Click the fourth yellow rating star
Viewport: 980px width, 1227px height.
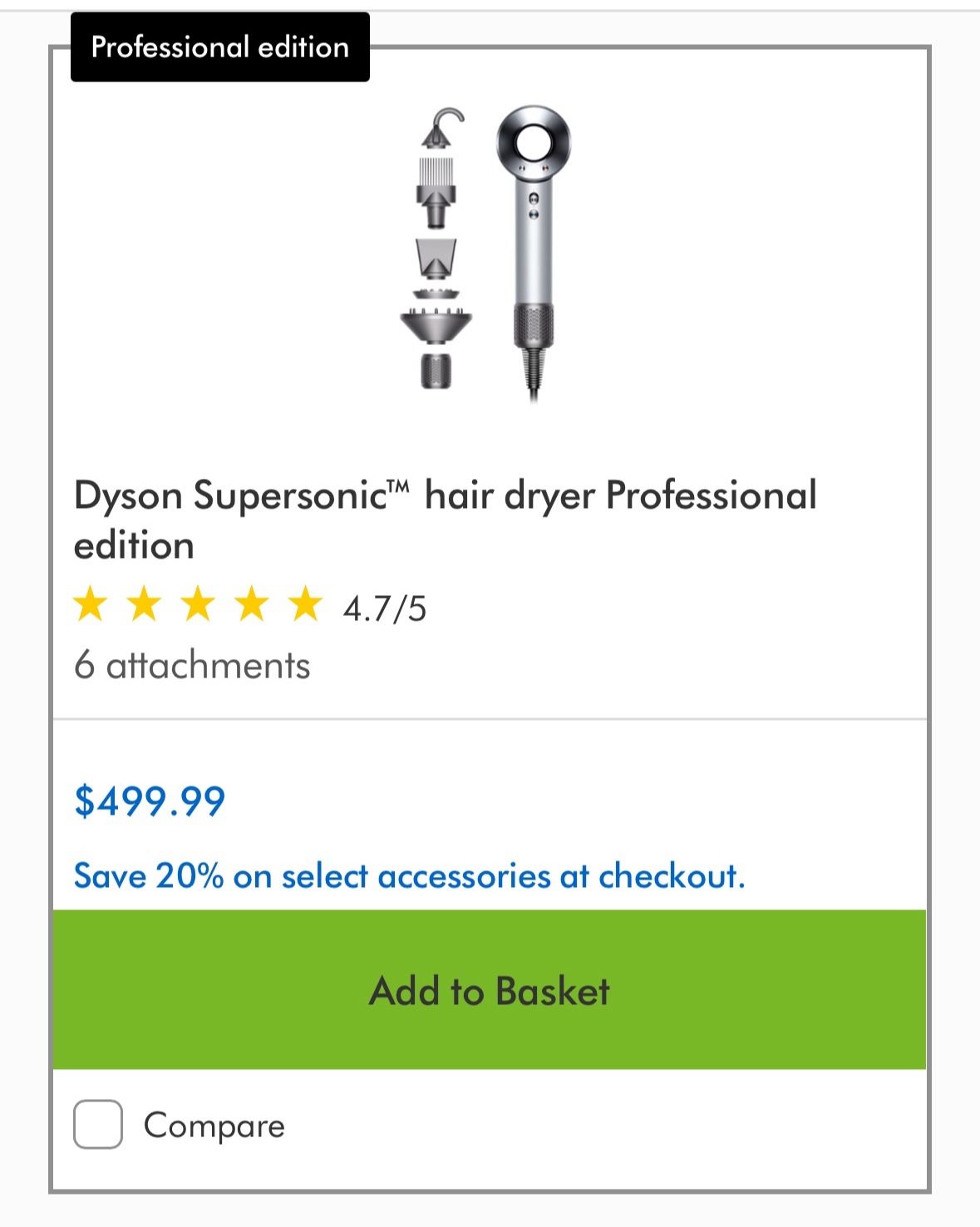coord(252,604)
